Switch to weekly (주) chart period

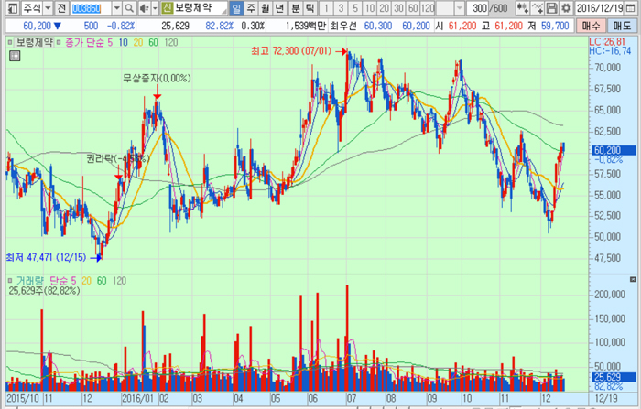point(251,7)
